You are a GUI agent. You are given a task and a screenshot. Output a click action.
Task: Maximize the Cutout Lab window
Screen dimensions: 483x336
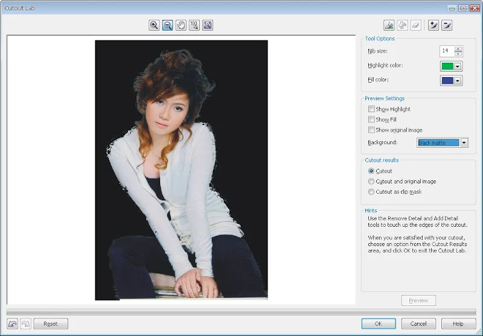(x=463, y=8)
